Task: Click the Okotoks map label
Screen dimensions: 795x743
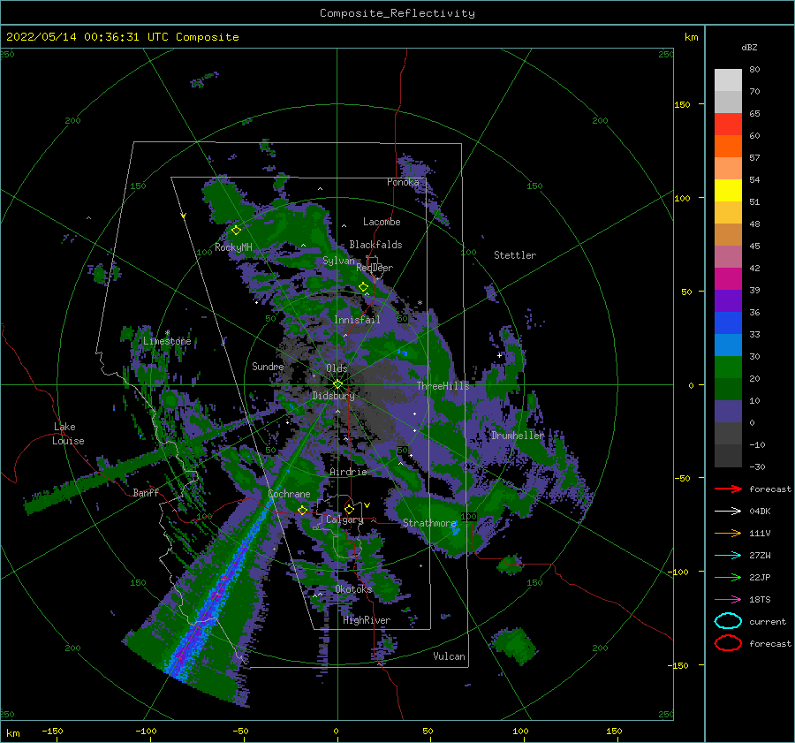Action: tap(353, 588)
